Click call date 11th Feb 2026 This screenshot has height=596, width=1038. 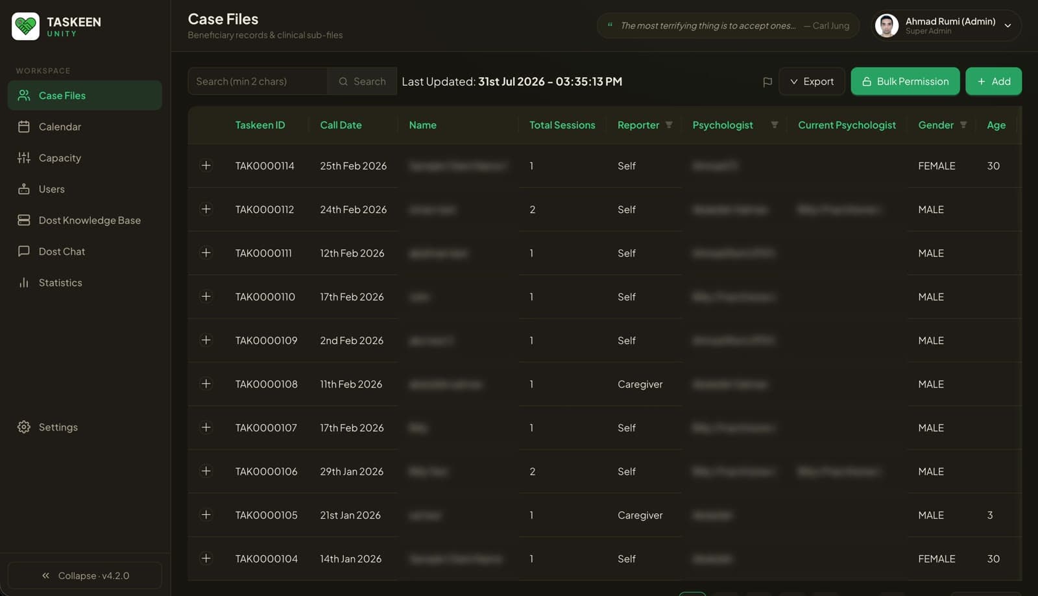coord(351,384)
